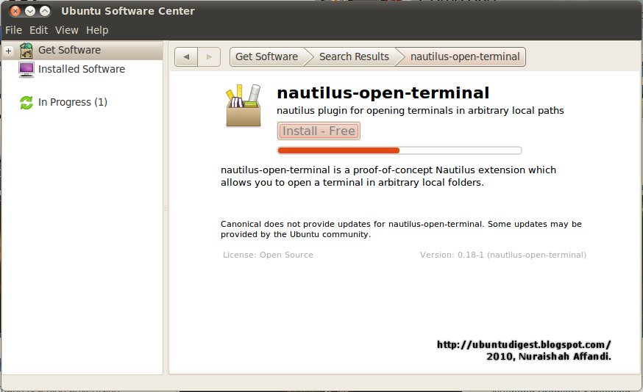Image resolution: width=643 pixels, height=392 pixels.
Task: Click the Get Software breadcrumb button
Action: [x=267, y=57]
